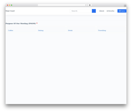Click the browser address bar
Image resolution: width=132 pixels, height=112 pixels.
click(63, 5)
